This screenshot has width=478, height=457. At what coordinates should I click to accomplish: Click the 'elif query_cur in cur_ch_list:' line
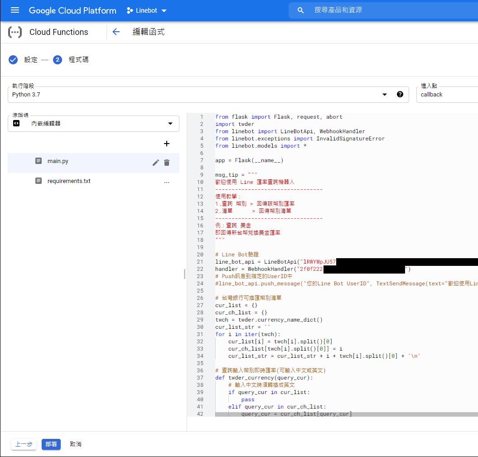click(277, 407)
